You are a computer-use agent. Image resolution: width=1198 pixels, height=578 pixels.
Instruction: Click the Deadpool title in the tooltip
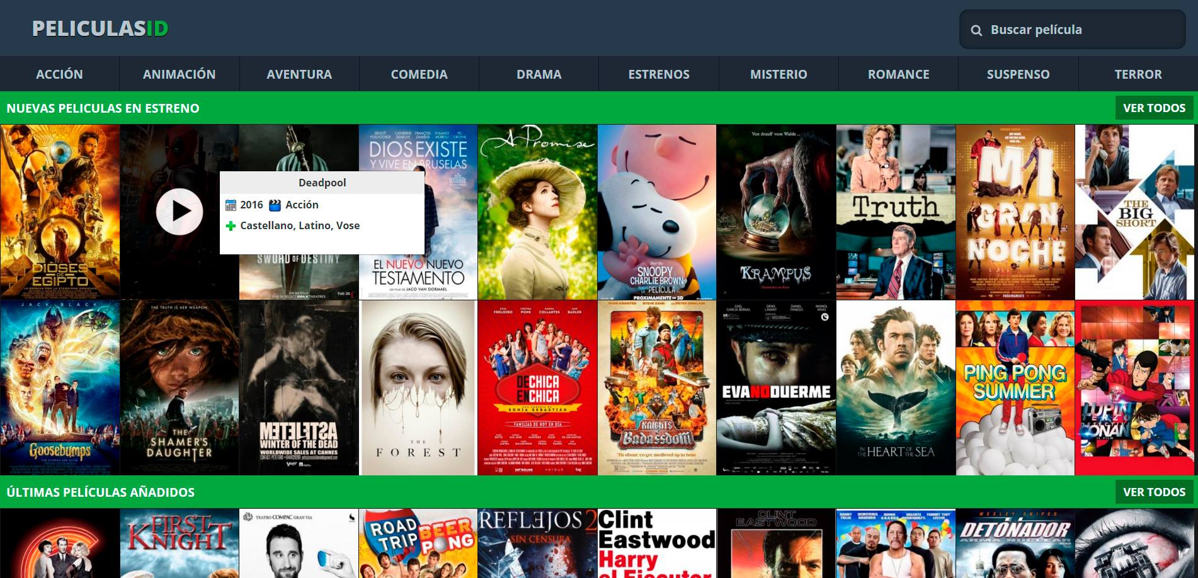322,183
